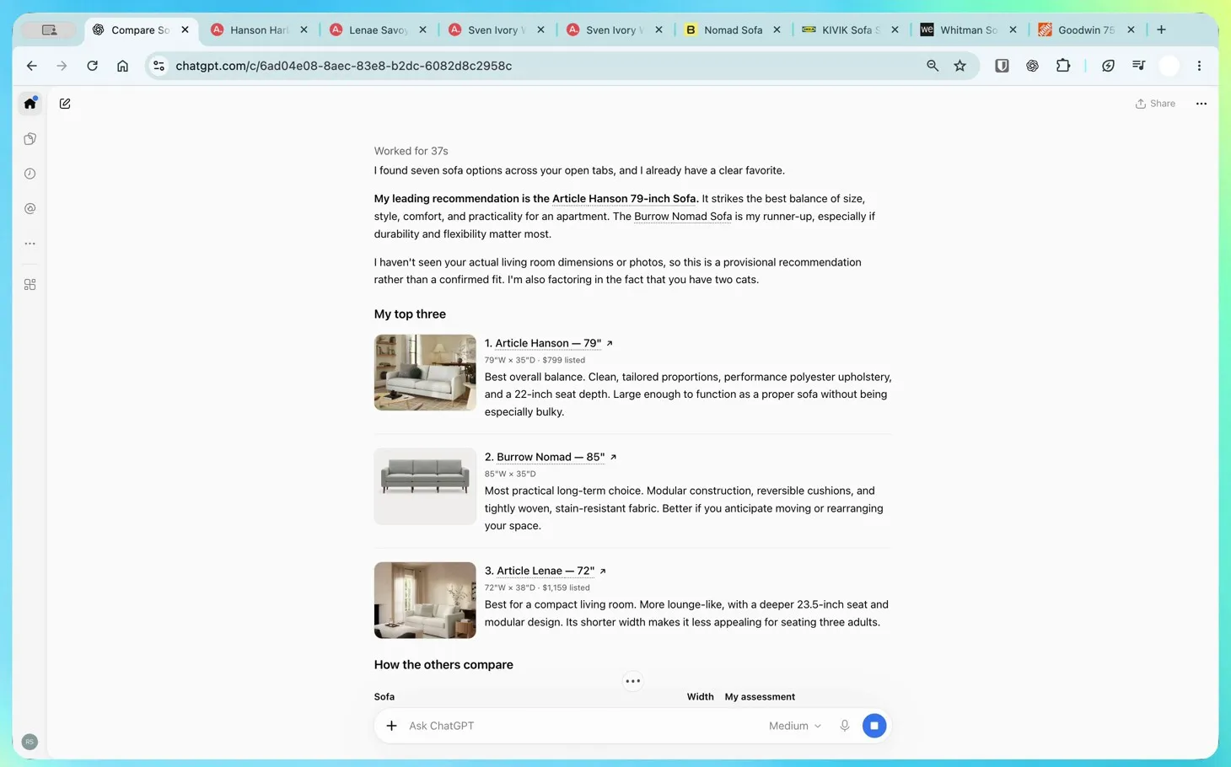Open the zoom magnifier icon in address bar
The height and width of the screenshot is (767, 1231).
(933, 66)
